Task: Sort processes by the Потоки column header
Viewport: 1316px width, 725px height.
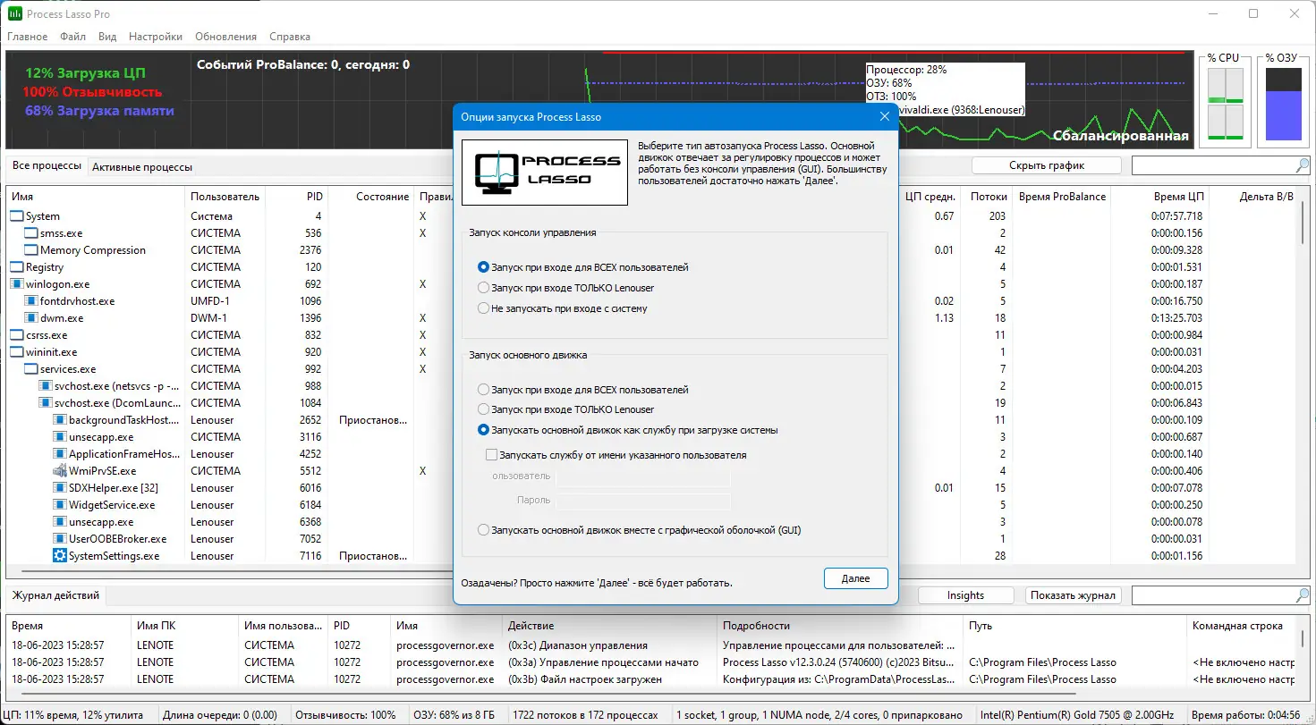Action: pos(987,197)
